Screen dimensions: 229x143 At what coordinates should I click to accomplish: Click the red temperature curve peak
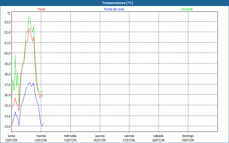click(29, 29)
